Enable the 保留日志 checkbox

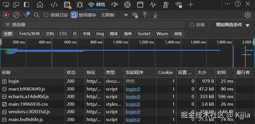[46, 15]
